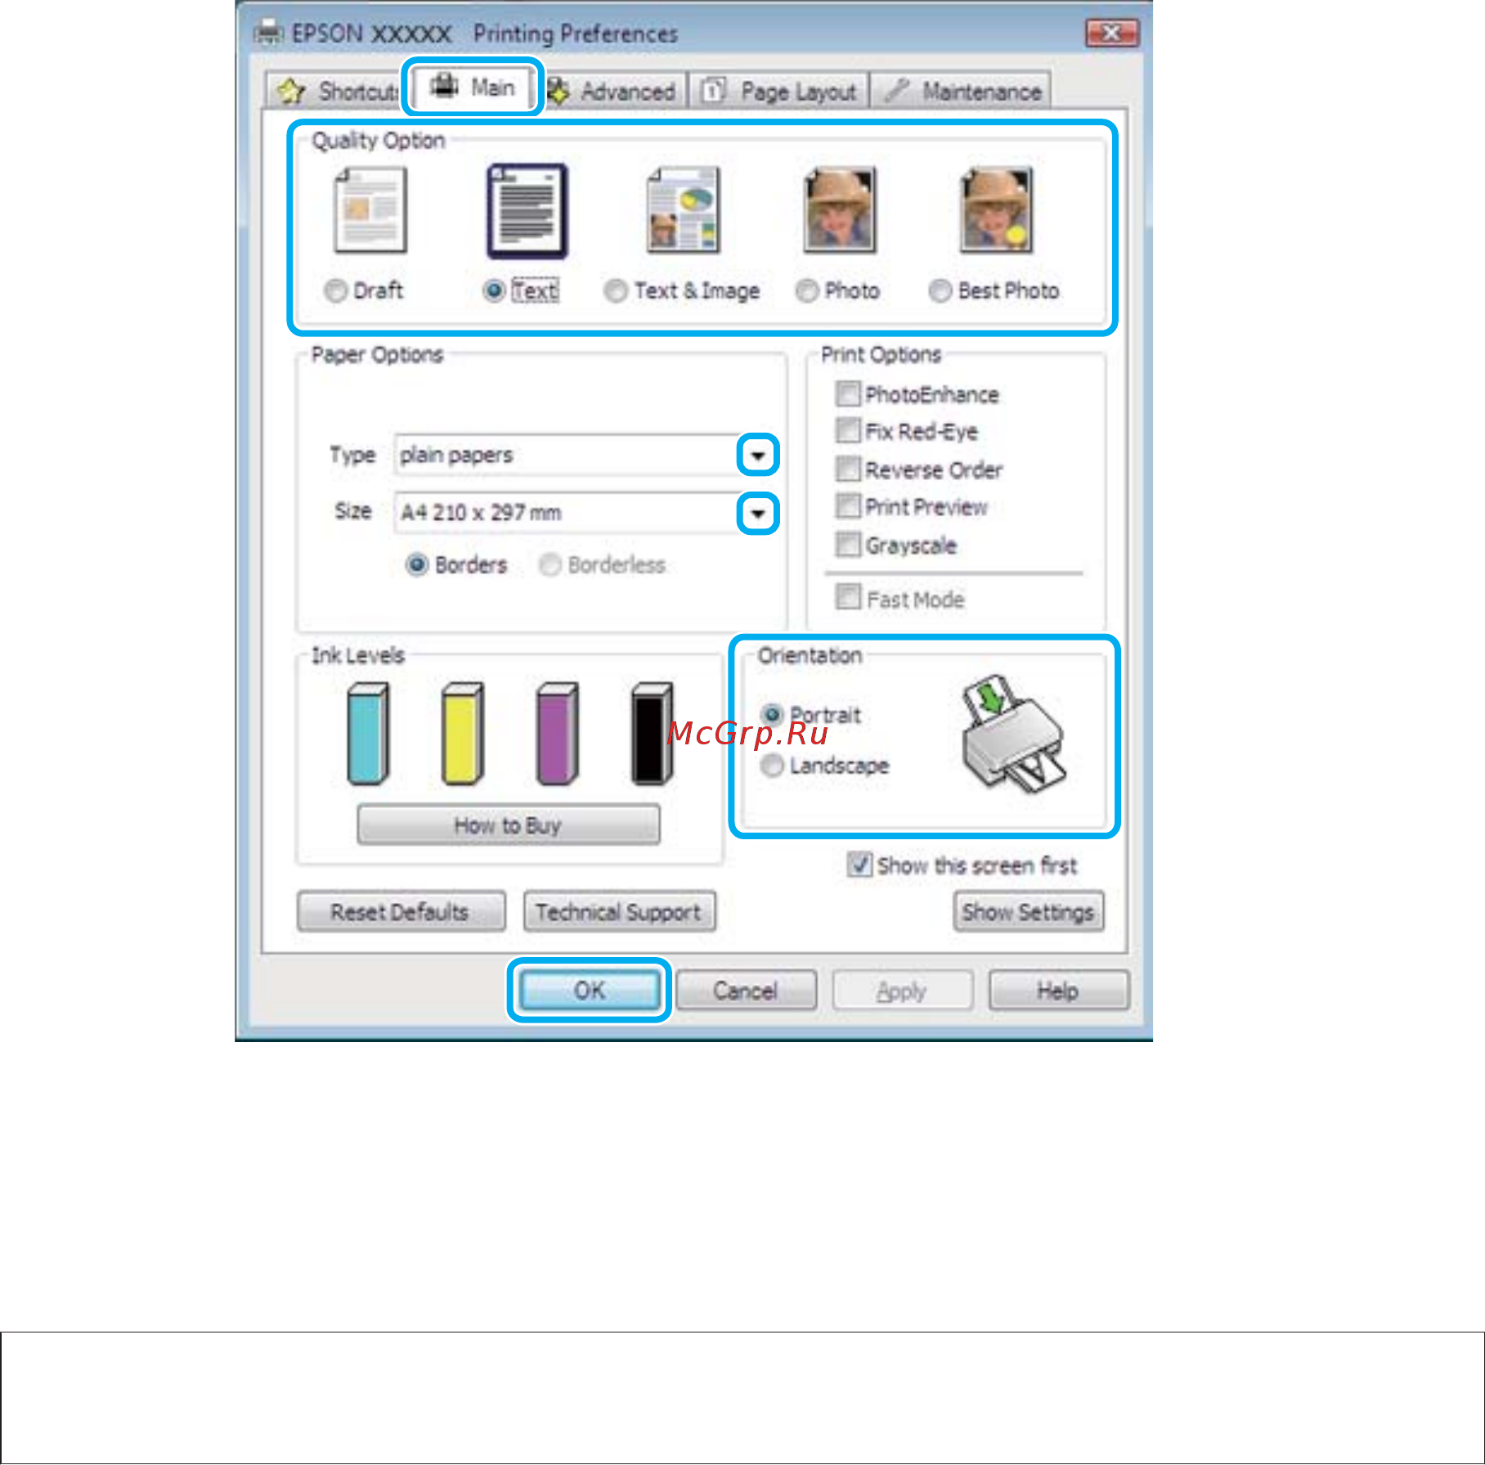
Task: Click the Best Photo quality picture icon
Action: tap(997, 210)
